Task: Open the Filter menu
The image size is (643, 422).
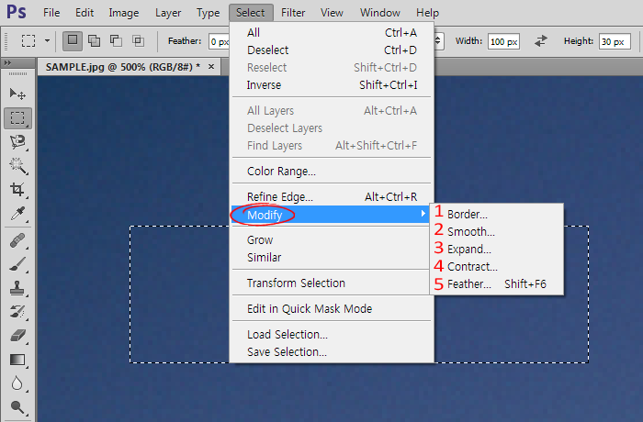Action: coord(293,13)
